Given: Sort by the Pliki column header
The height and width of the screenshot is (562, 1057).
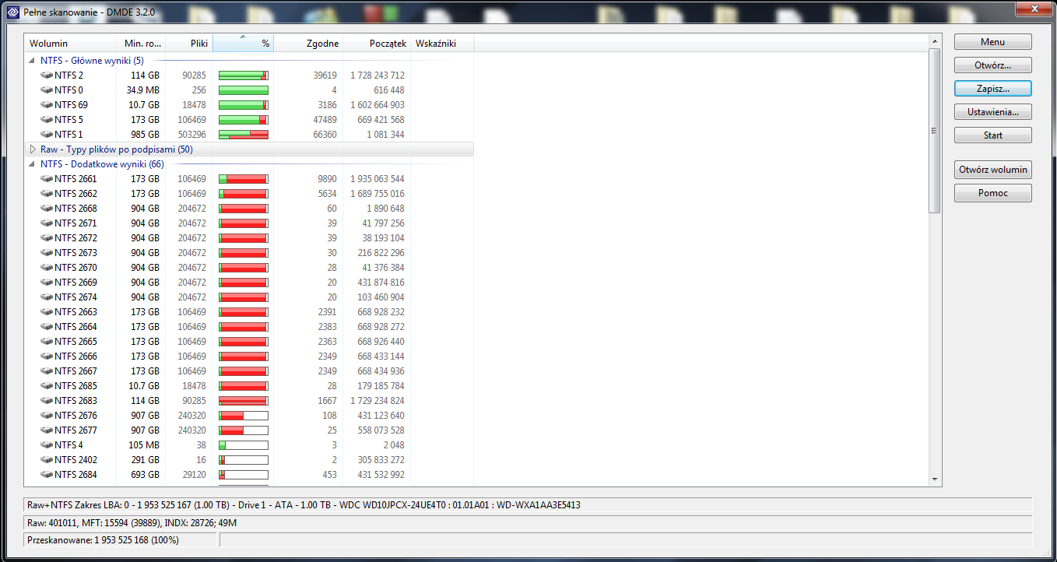Looking at the screenshot, I should pos(189,44).
